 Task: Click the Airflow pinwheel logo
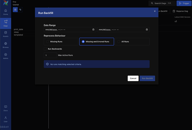point(6,3)
